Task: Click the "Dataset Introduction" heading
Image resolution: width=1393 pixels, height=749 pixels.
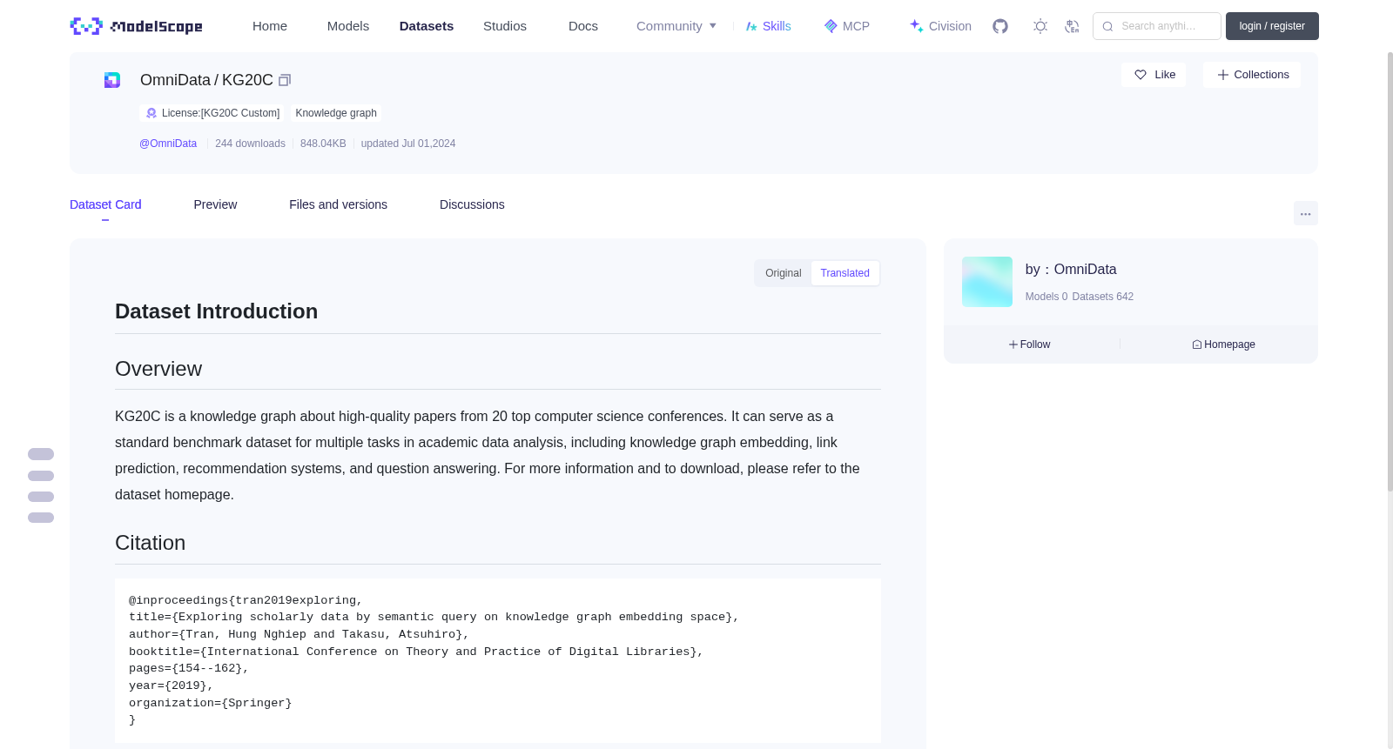Action: pos(216,311)
